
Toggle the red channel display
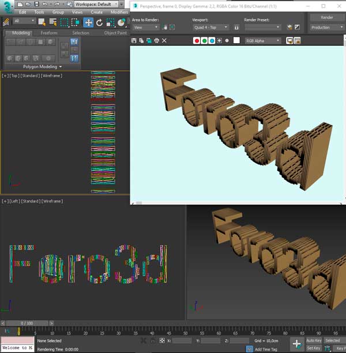197,41
